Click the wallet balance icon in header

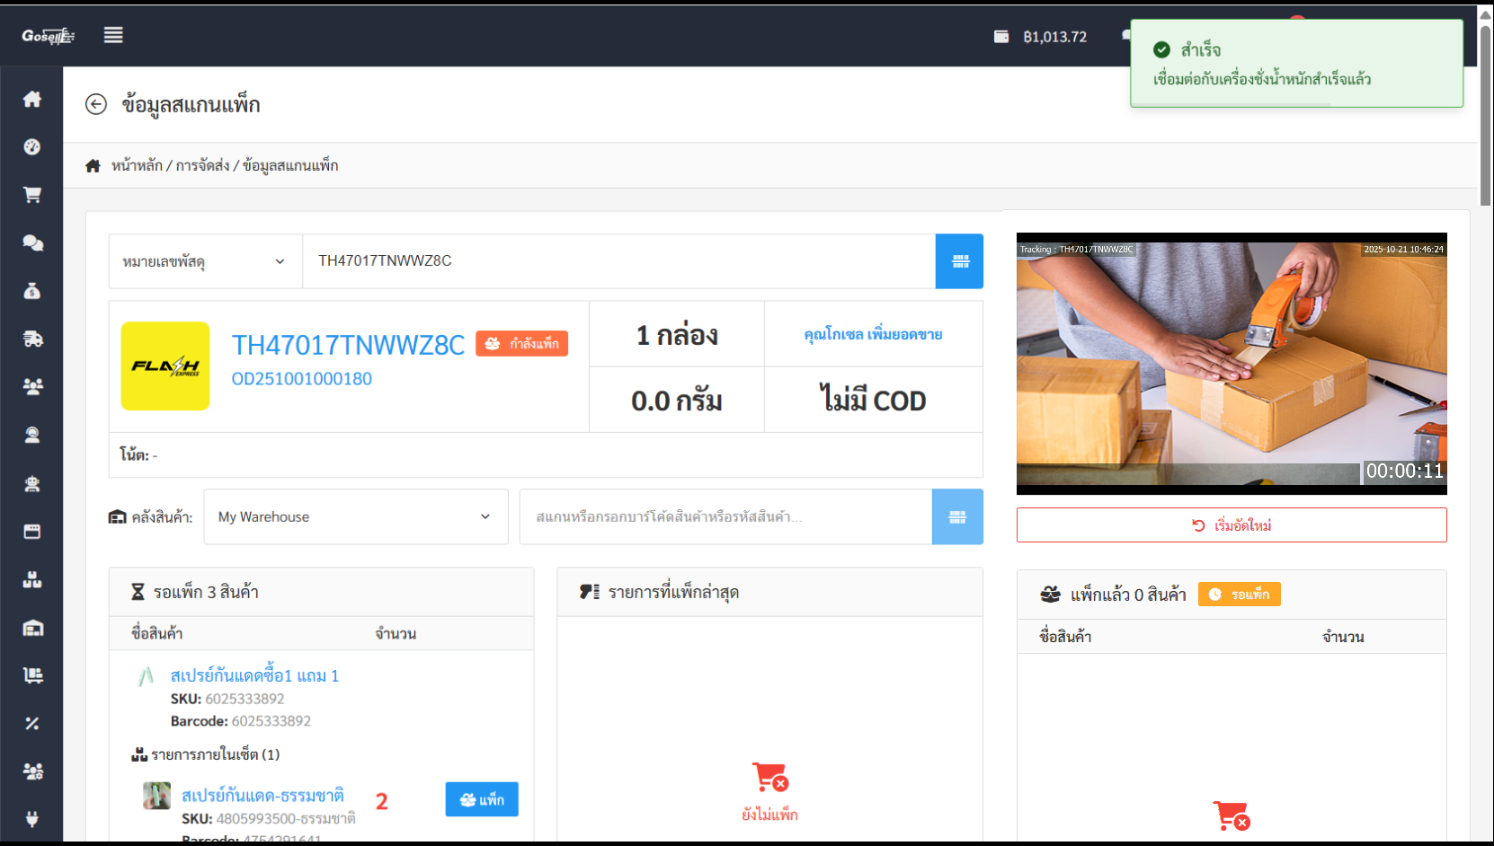(x=1000, y=37)
